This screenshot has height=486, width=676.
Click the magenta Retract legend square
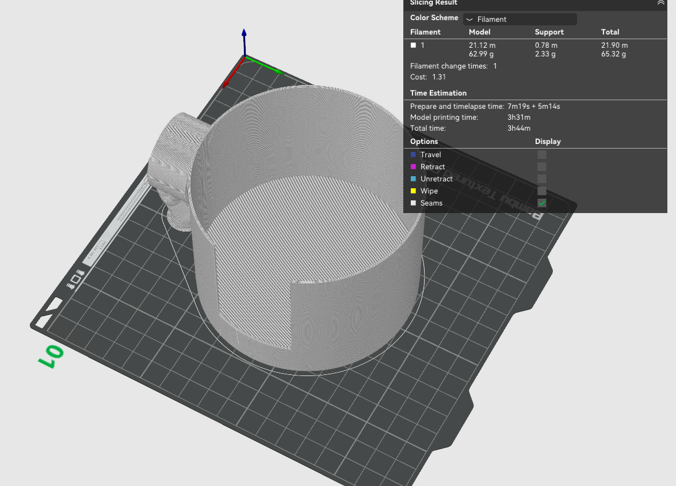point(413,167)
